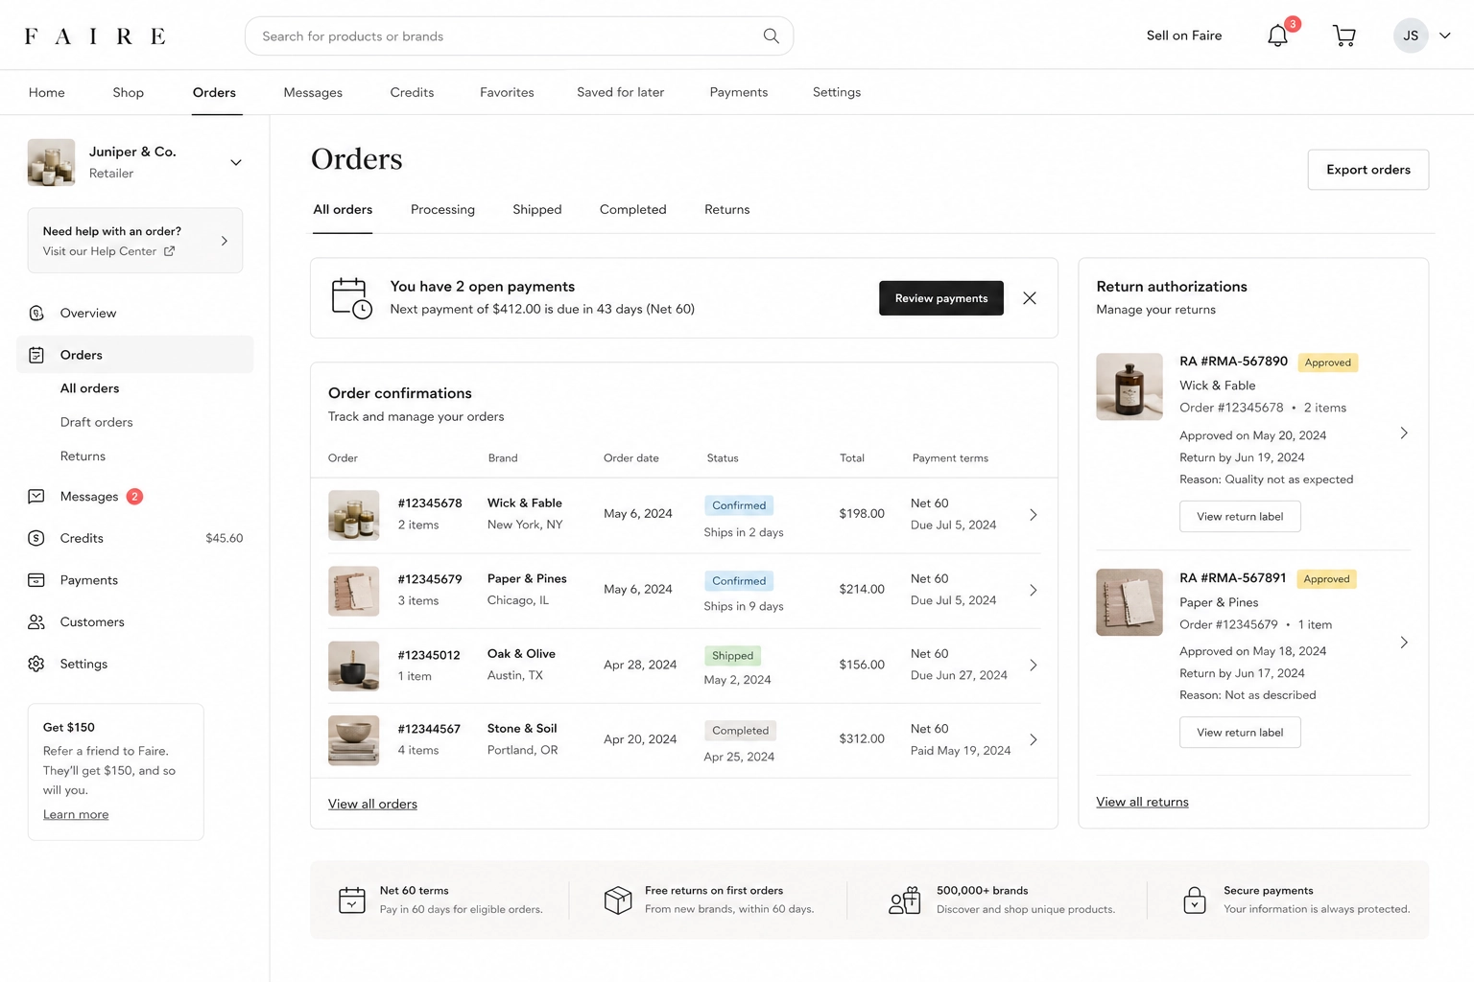The height and width of the screenshot is (982, 1474).
Task: Click the 500,000+ brands icon
Action: (904, 900)
